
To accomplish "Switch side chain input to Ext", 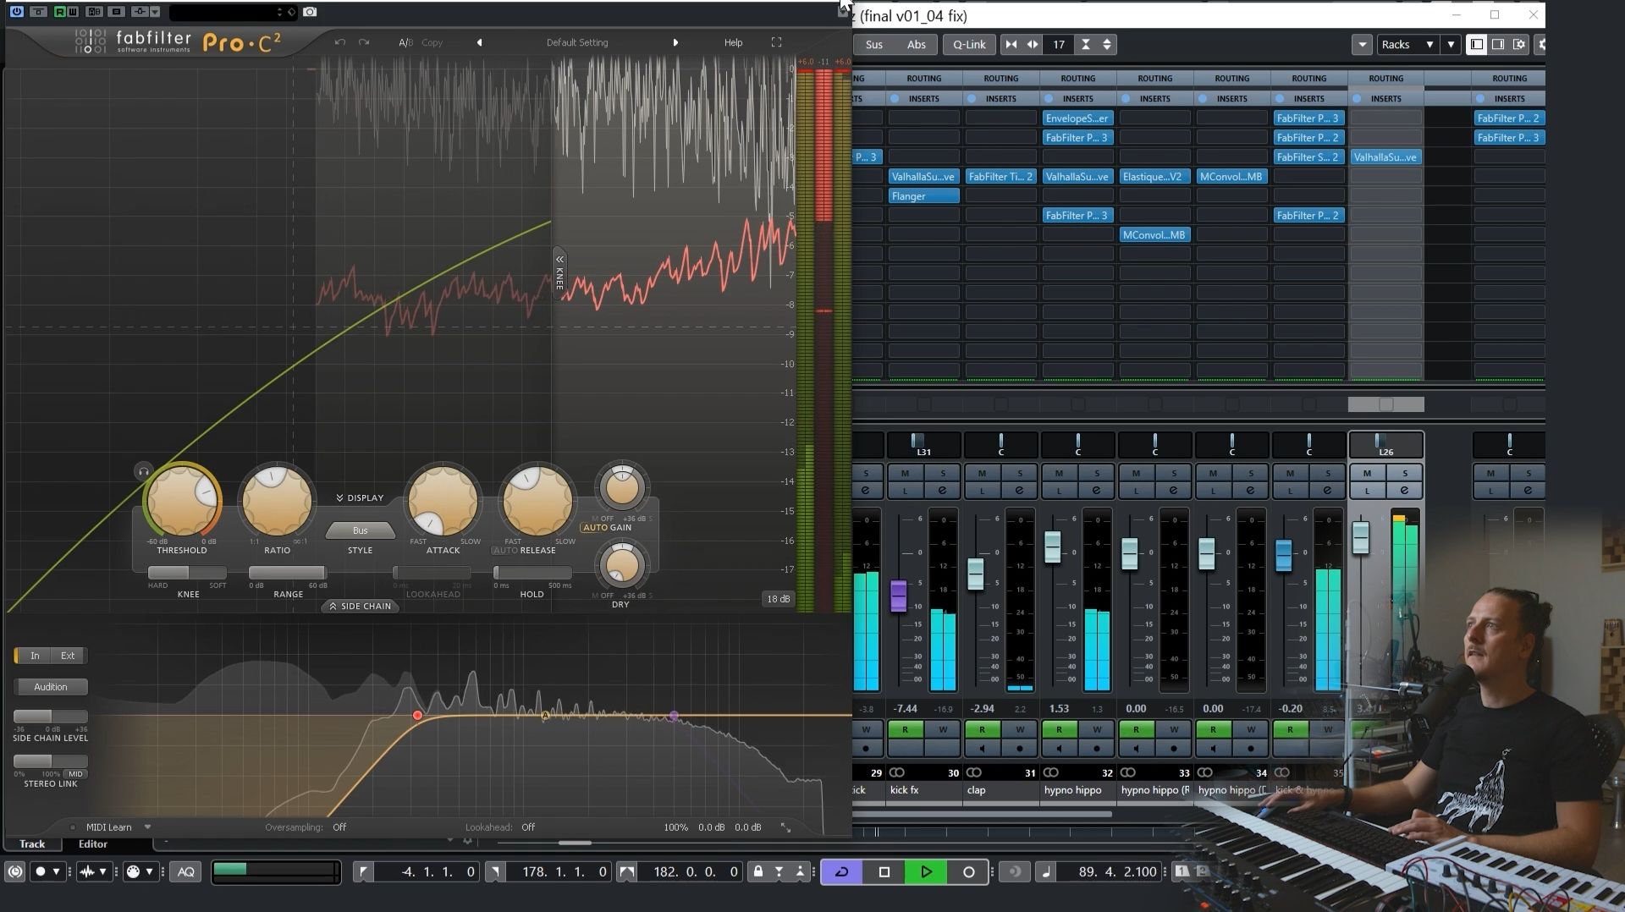I will coord(68,656).
